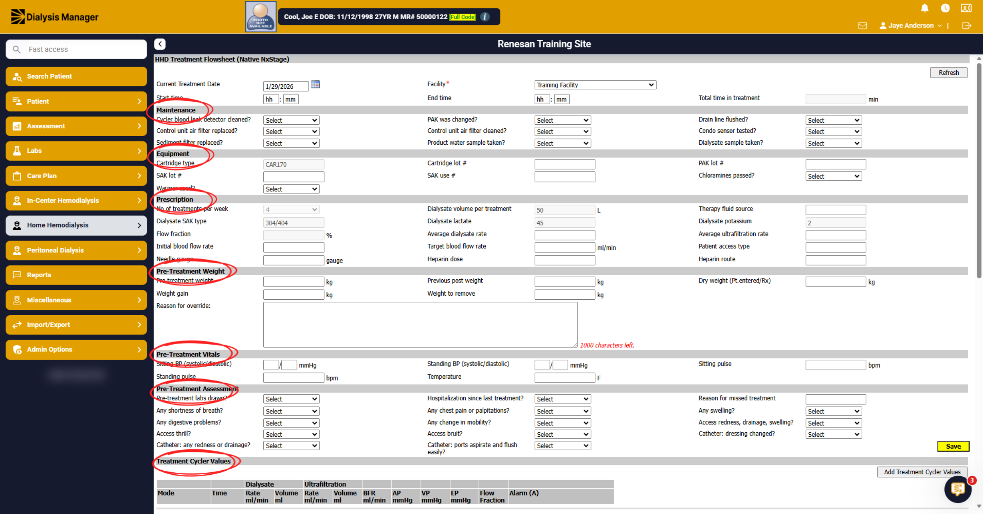This screenshot has width=983, height=514.
Task: Click the yellow Save button
Action: click(x=953, y=446)
